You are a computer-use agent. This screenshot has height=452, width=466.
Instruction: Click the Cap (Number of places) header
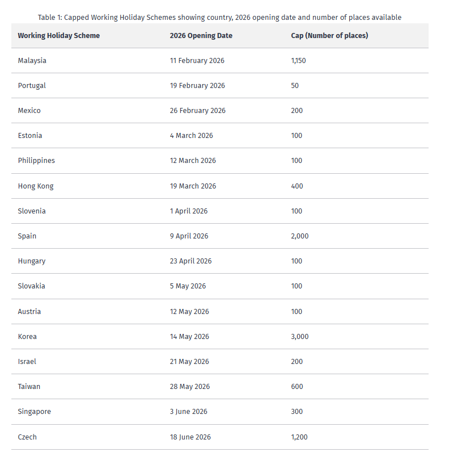pyautogui.click(x=329, y=36)
